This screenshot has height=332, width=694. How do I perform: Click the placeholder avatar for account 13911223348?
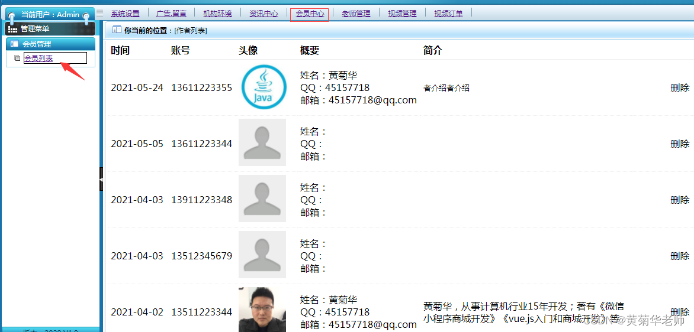tap(262, 199)
